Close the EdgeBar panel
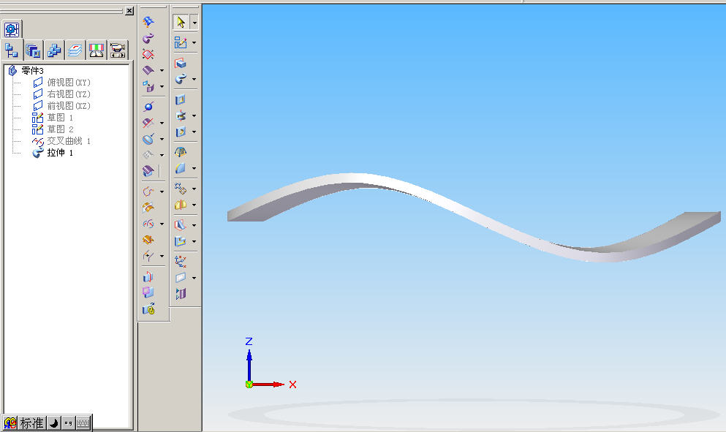The width and height of the screenshot is (726, 432). [129, 11]
